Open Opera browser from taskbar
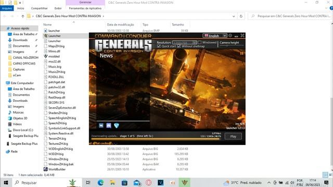The height and width of the screenshot is (187, 333). [149, 182]
